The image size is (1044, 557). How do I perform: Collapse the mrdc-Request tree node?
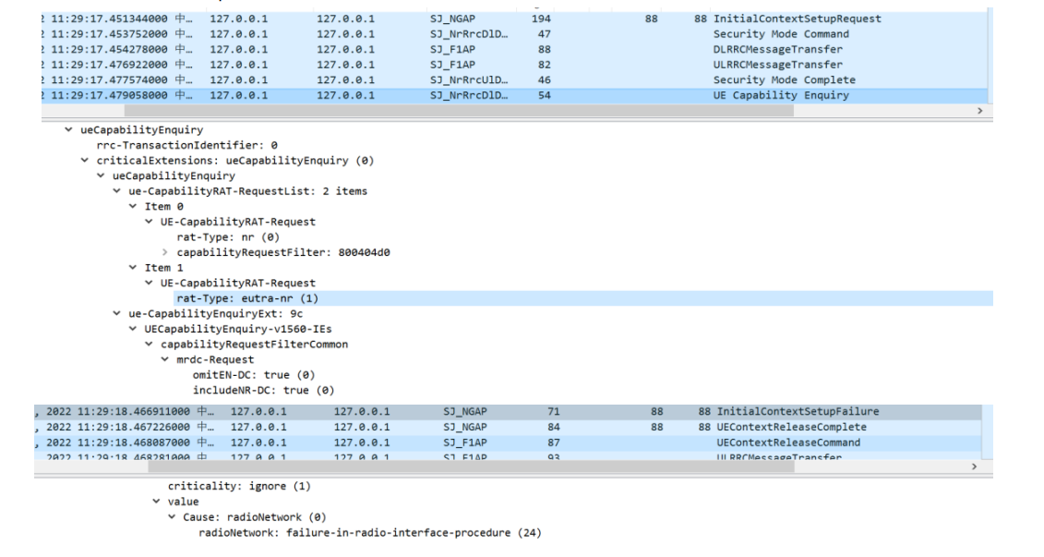pyautogui.click(x=165, y=359)
